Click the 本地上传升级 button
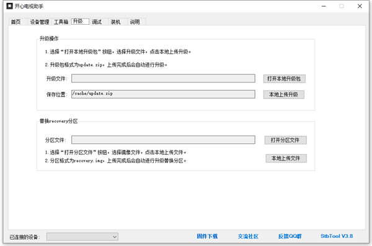This screenshot has height=246, width=372. [284, 94]
